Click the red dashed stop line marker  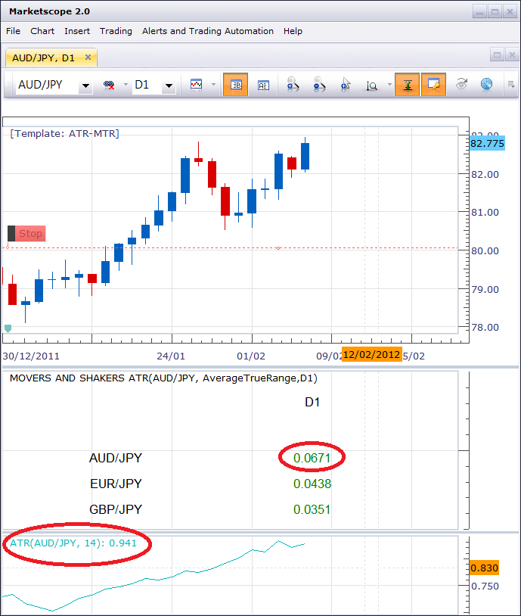click(278, 248)
